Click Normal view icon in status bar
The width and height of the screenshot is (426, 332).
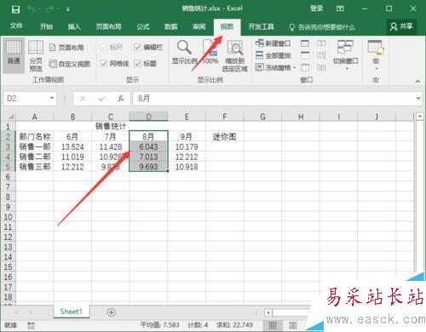pyautogui.click(x=273, y=325)
